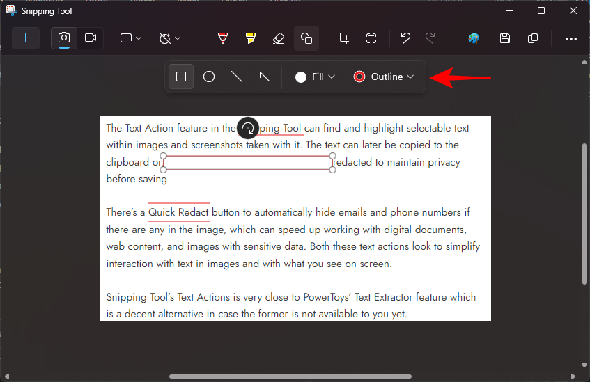This screenshot has height=382, width=590.
Task: Click the bottom-right handle of selected rectangle
Action: (x=332, y=170)
